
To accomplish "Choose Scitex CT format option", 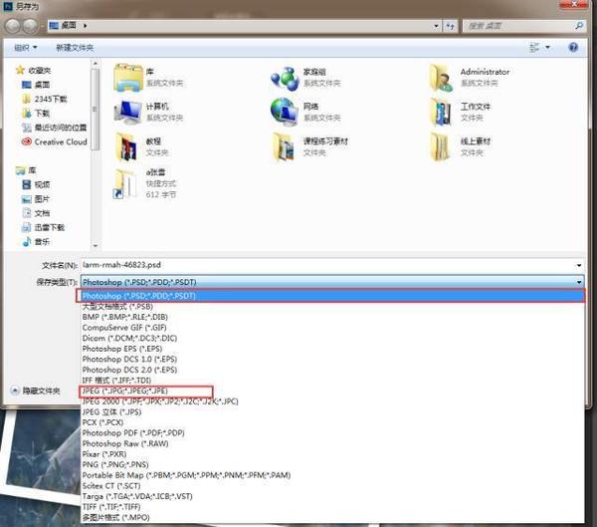I will point(332,486).
